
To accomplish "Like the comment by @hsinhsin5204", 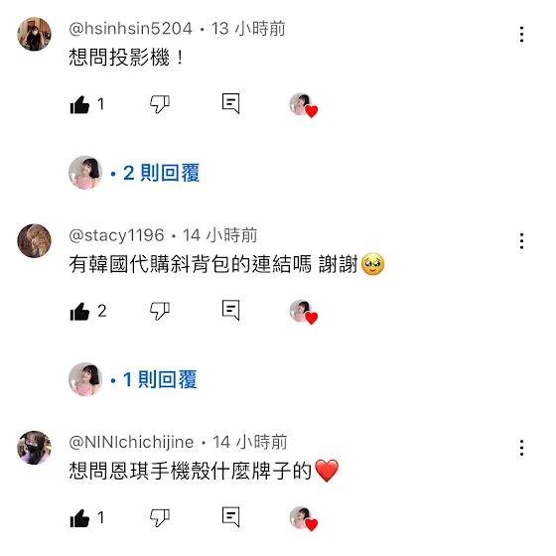I will [79, 104].
